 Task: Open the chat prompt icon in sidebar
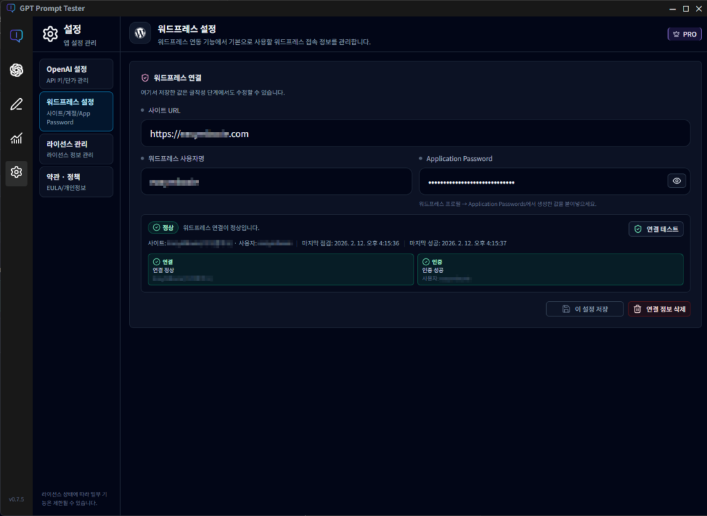pos(17,36)
